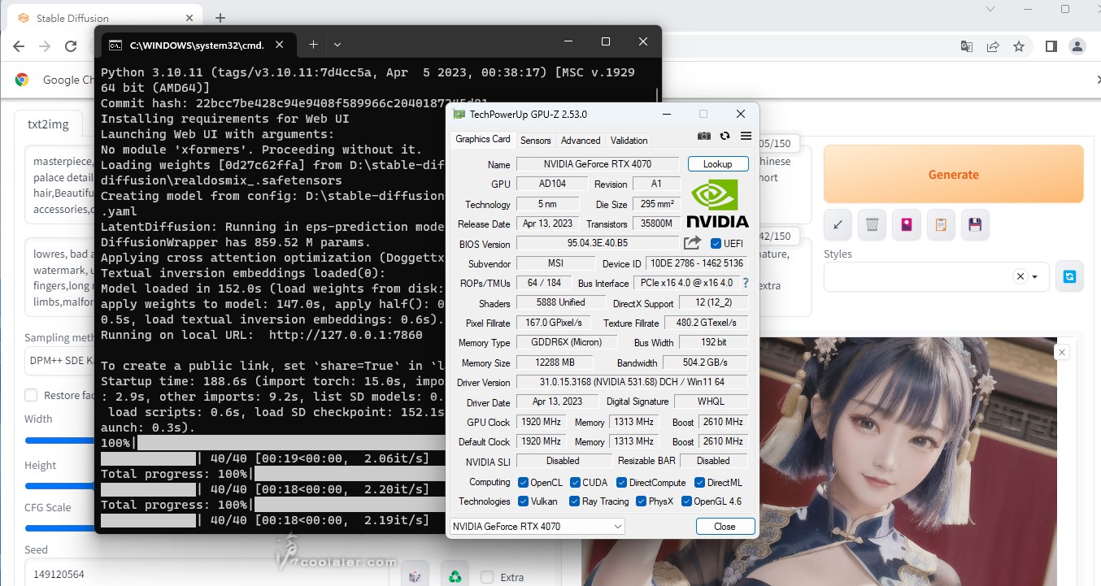Open cmd tab dropdown chevron
The height and width of the screenshot is (586, 1101).
pyautogui.click(x=337, y=44)
